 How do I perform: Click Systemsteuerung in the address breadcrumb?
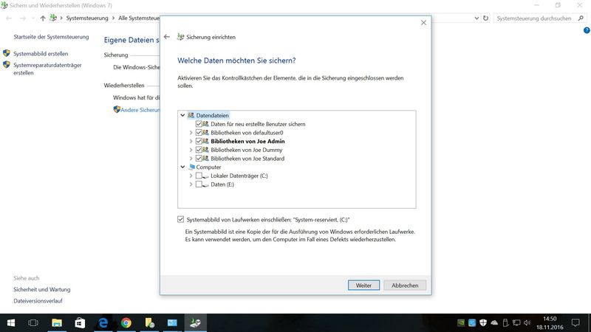[87, 18]
